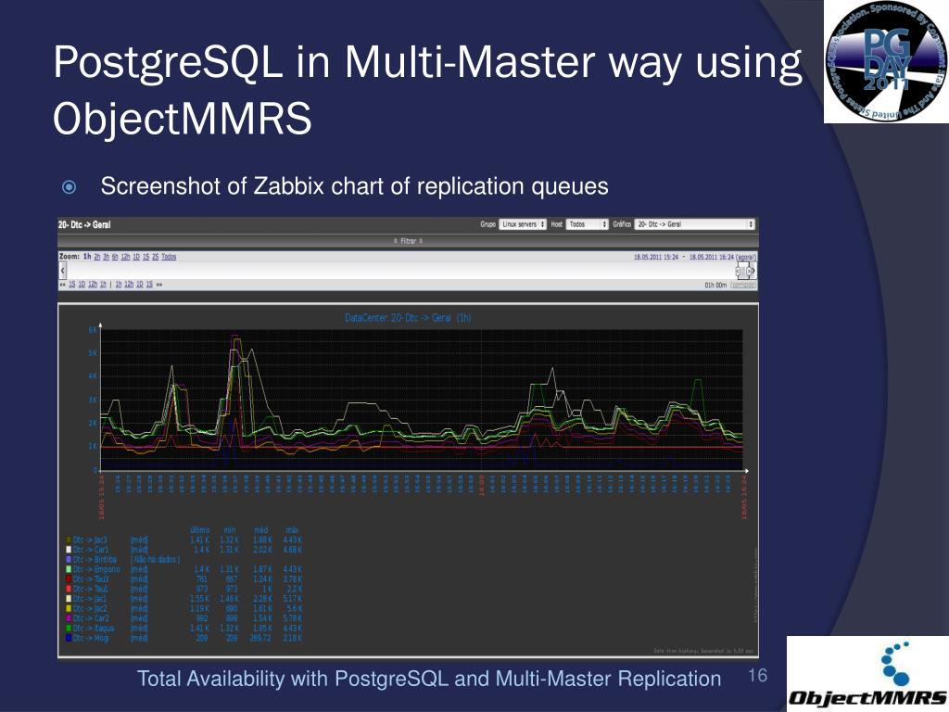Click the '(agora!)' now link
The width and height of the screenshot is (949, 712).
(746, 257)
